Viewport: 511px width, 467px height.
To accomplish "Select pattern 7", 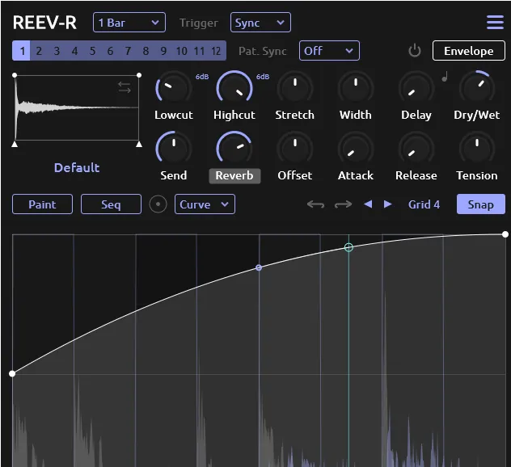I will (x=128, y=51).
